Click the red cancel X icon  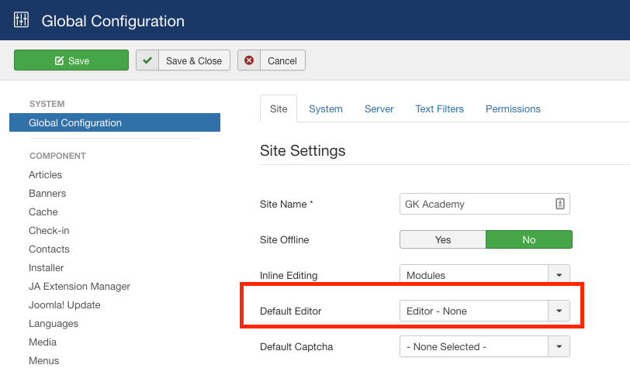click(x=249, y=60)
